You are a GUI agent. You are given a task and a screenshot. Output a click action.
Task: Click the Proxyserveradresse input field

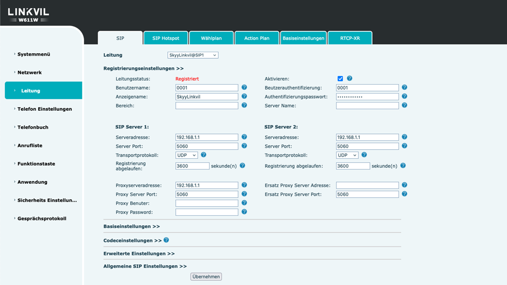click(x=207, y=185)
